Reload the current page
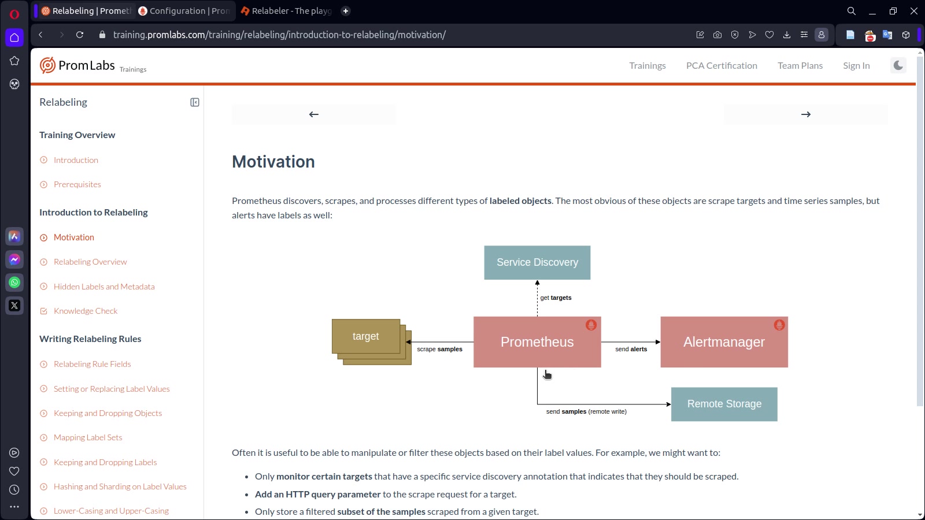This screenshot has height=520, width=925. (80, 35)
